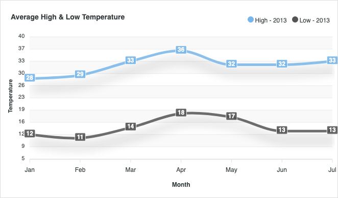Select the May low marker labeled 17
This screenshot has width=338, height=198.
(231, 116)
